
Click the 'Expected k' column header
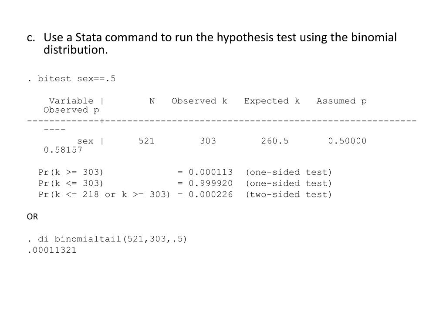click(x=272, y=101)
